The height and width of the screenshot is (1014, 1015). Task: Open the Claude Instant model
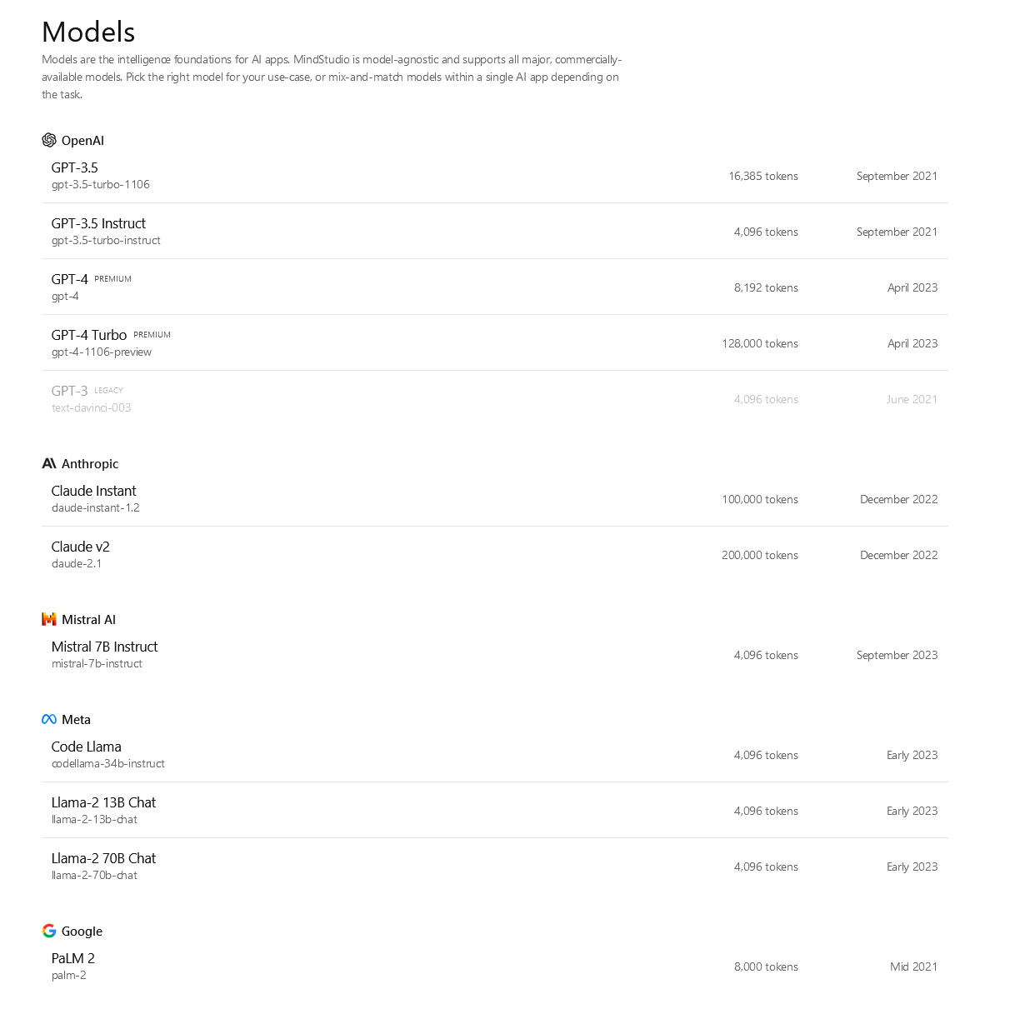pyautogui.click(x=495, y=499)
